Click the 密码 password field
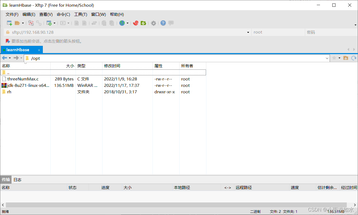The image size is (358, 215). pos(331,32)
